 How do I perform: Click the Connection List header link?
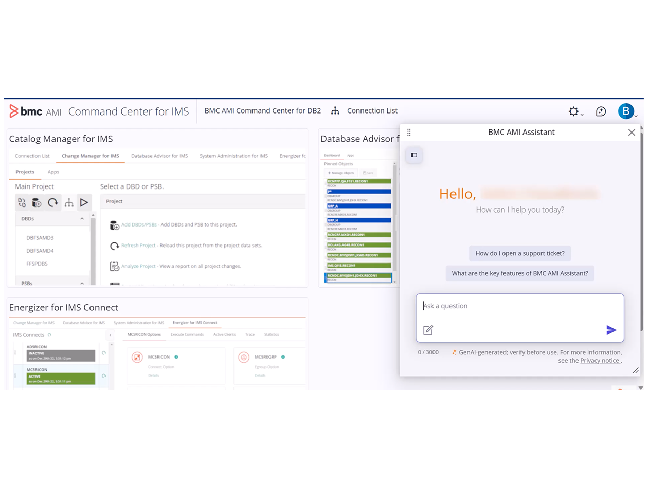372,111
